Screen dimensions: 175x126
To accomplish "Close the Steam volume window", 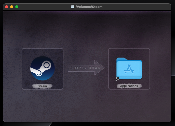I will [x=7, y=7].
